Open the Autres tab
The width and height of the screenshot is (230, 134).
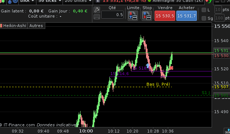[36, 26]
